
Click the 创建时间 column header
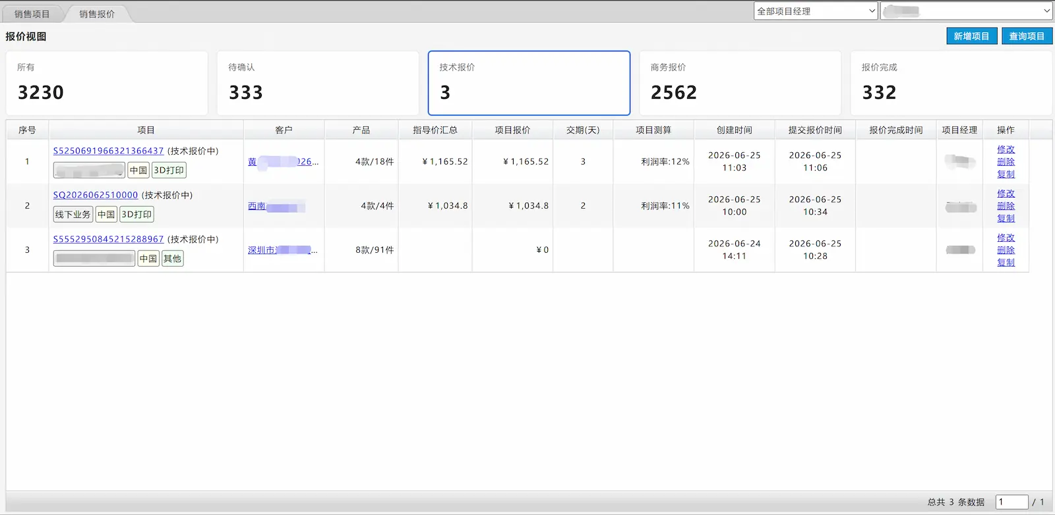coord(734,130)
